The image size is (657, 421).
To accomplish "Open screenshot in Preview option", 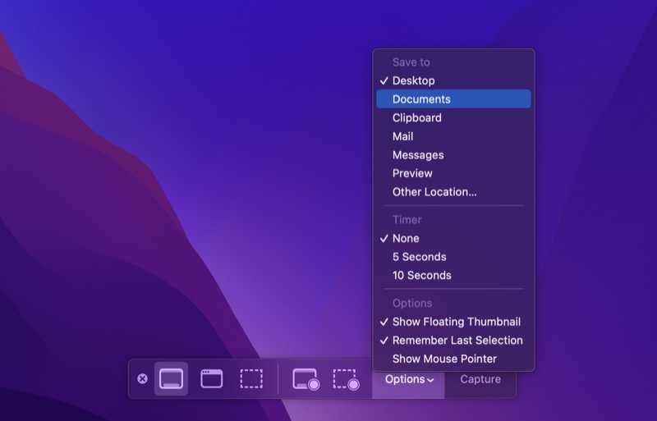I will tap(453, 173).
